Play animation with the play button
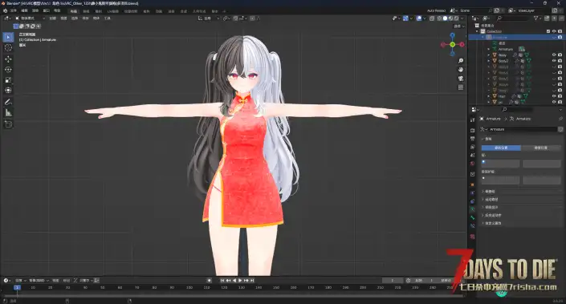The image size is (566, 304). [240, 280]
